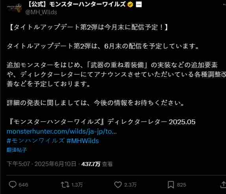Click the post timestamp 下午5:07 2025年6月10日
Image resolution: width=226 pixels, height=194 pixels.
point(41,164)
